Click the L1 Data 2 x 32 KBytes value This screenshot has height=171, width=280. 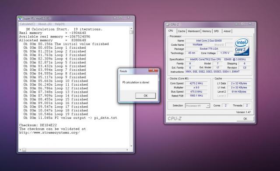tap(239, 83)
